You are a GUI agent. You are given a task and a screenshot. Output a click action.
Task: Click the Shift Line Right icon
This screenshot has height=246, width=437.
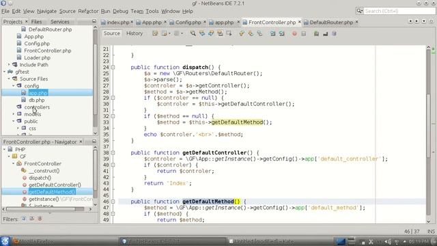[282, 33]
